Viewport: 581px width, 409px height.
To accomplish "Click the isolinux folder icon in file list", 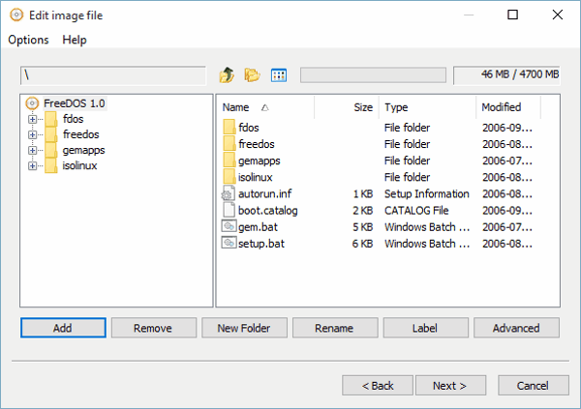I will coord(229,177).
